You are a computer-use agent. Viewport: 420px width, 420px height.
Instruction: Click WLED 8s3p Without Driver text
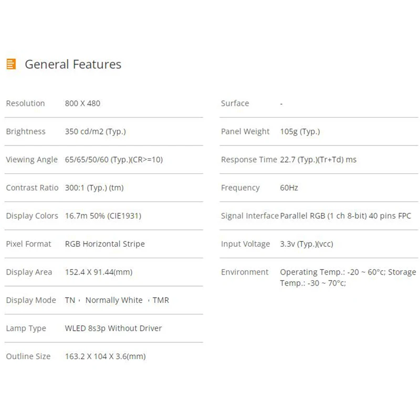[x=113, y=329]
